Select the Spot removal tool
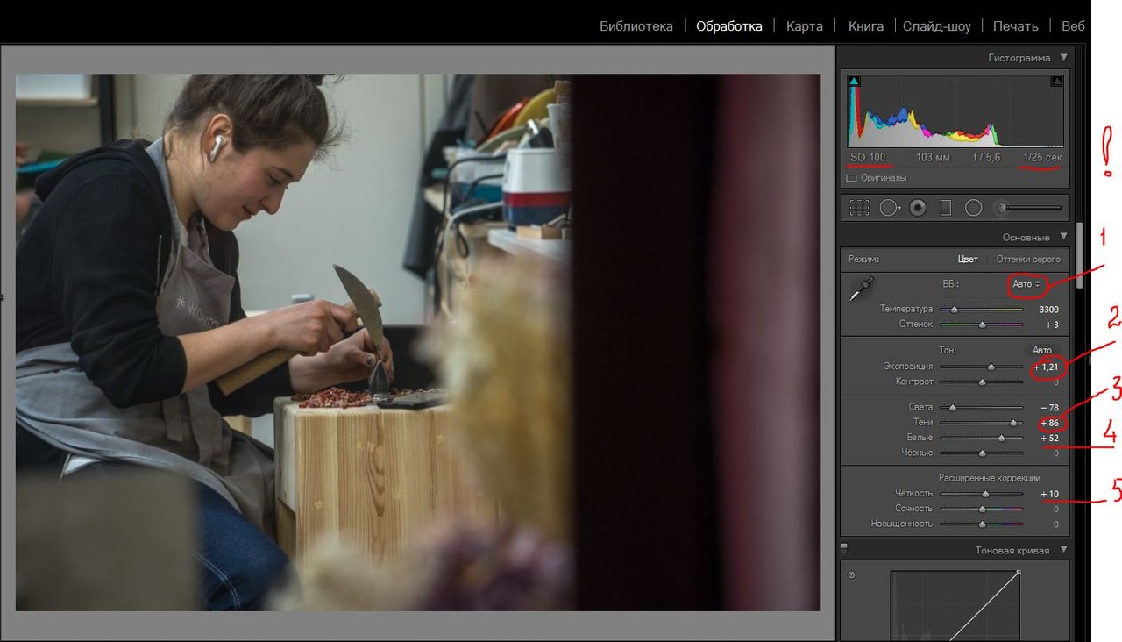 coord(890,208)
